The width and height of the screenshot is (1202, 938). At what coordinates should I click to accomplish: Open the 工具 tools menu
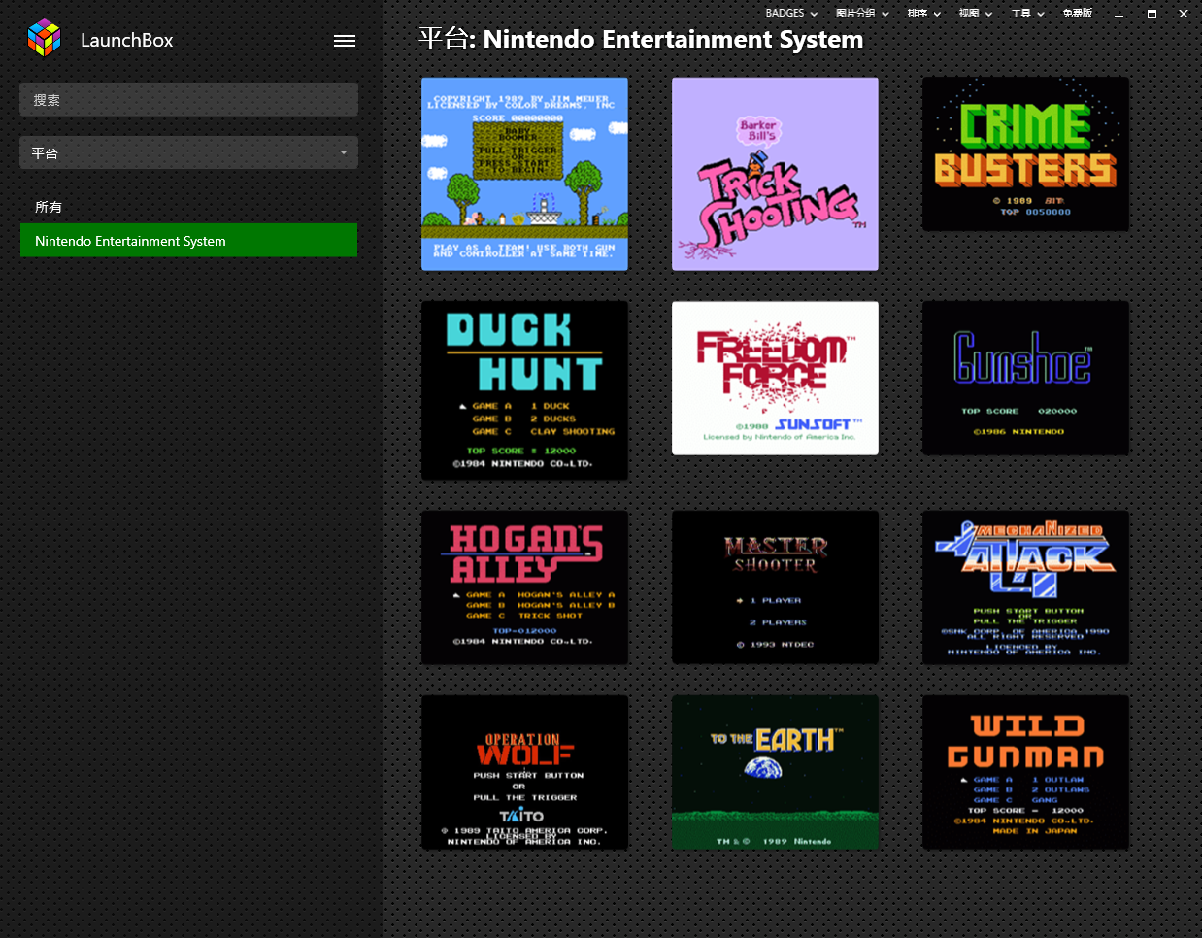(x=1027, y=14)
